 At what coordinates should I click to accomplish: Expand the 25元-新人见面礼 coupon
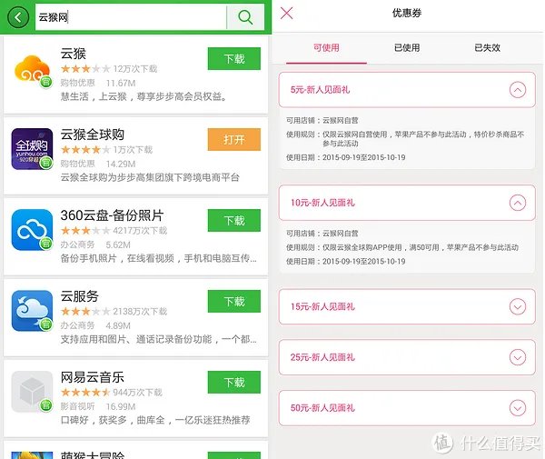click(518, 357)
